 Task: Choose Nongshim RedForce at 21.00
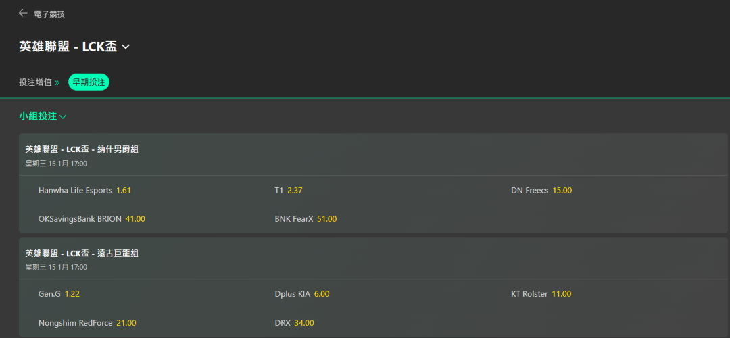point(126,323)
